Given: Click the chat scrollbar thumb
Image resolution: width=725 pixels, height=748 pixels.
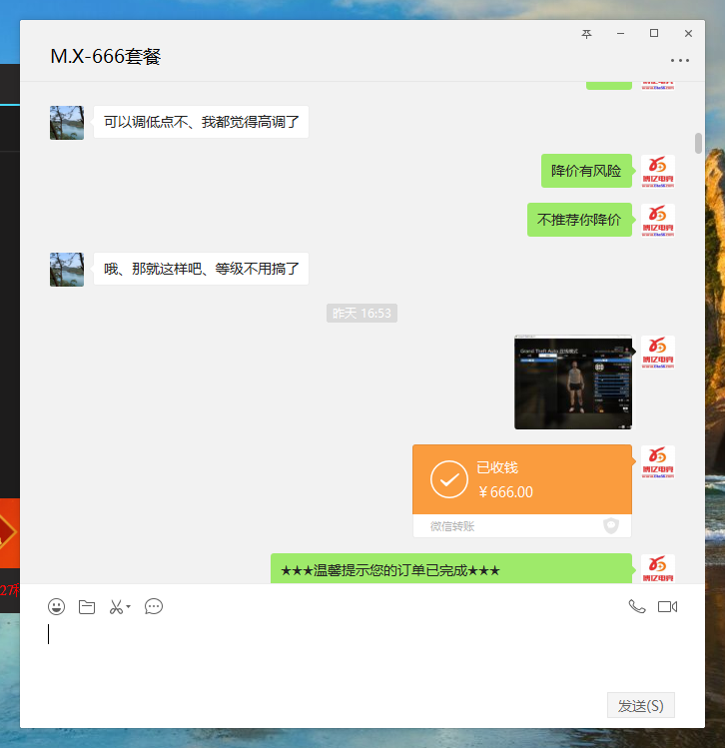Looking at the screenshot, I should (698, 143).
